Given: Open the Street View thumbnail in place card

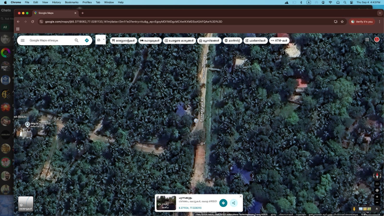Looking at the screenshot, I should [166, 203].
